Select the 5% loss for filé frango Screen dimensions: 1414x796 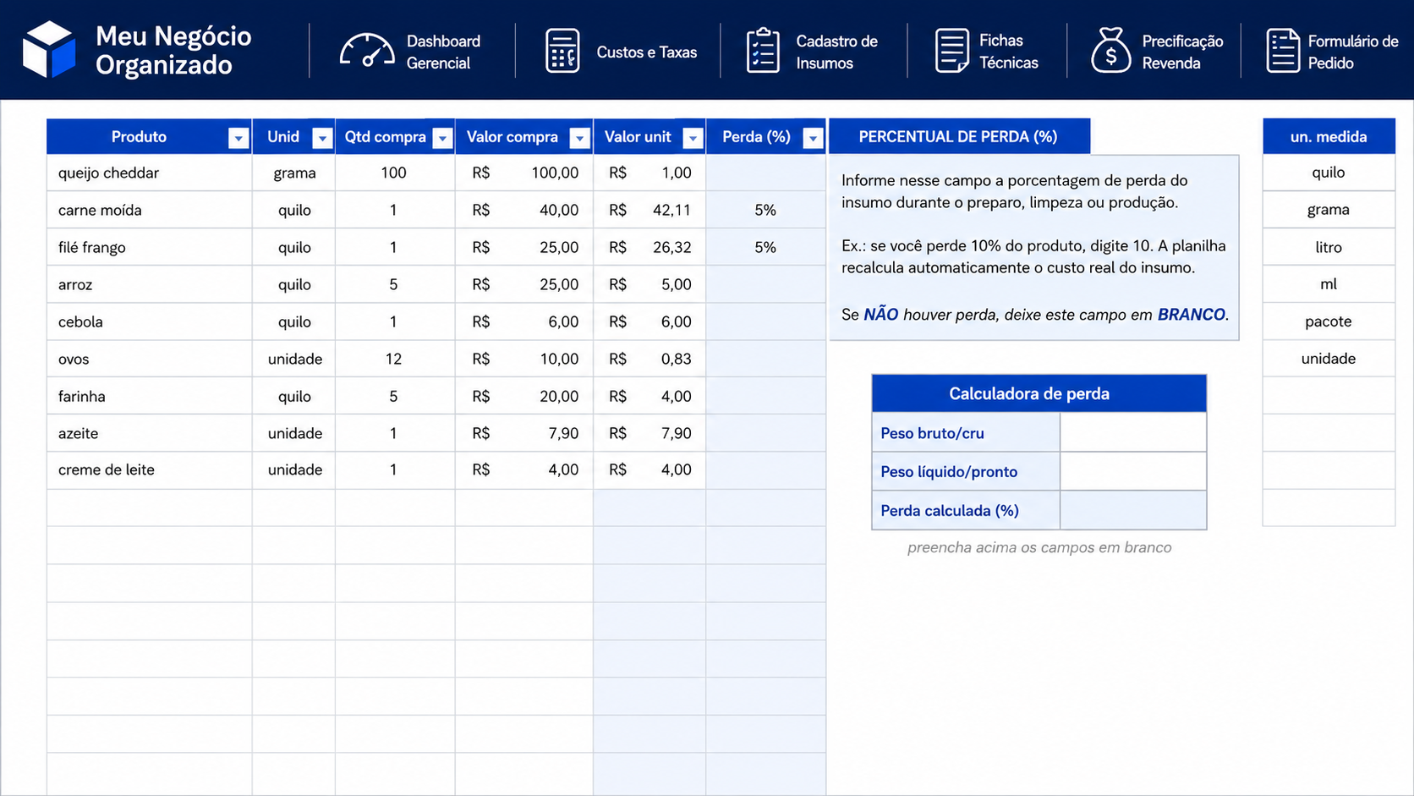coord(765,247)
